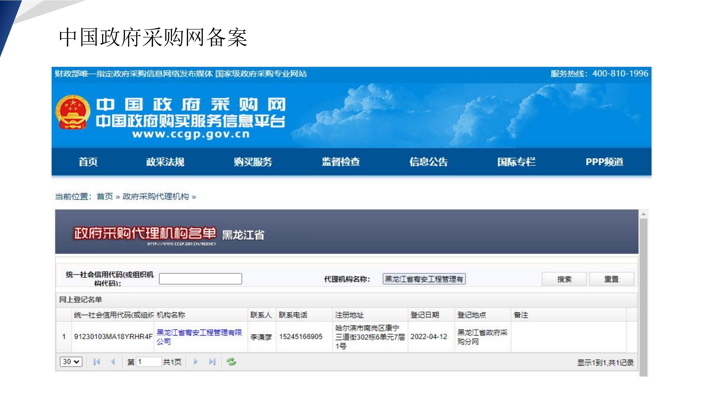The height and width of the screenshot is (409, 728).
Task: Go to first page of results
Action: [x=97, y=362]
